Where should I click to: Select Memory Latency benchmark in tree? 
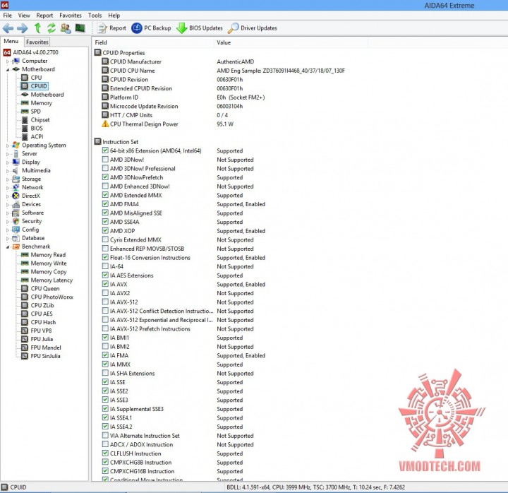52,280
